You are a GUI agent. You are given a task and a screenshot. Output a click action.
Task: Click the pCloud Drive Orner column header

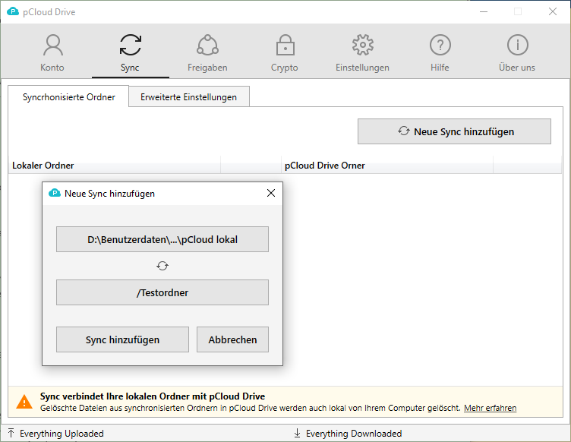click(x=387, y=166)
